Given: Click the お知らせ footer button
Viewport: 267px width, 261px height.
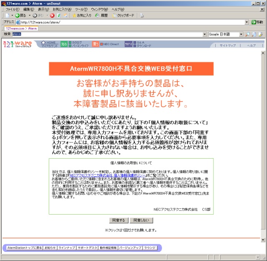Looking at the screenshot, I should tap(50, 248).
